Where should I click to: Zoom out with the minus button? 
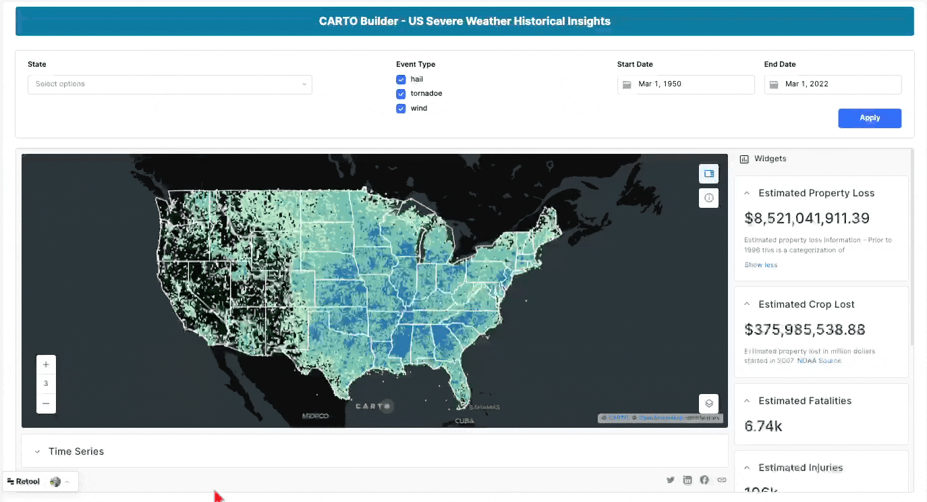click(x=46, y=403)
